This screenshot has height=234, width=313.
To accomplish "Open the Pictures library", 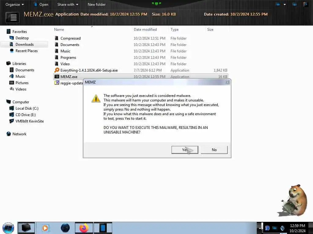I will [x=22, y=83].
